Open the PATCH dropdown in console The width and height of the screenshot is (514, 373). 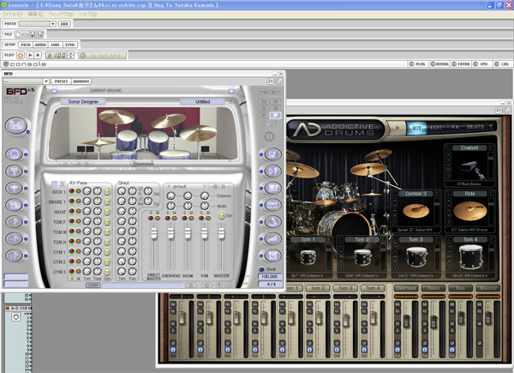click(53, 24)
